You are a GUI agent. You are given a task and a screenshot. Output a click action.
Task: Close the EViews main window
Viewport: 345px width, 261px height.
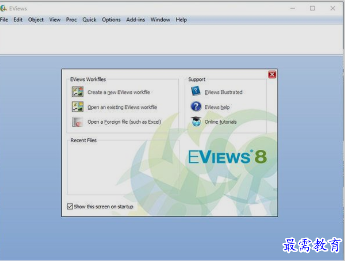tap(333, 9)
